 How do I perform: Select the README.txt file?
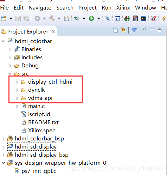pos(44,122)
